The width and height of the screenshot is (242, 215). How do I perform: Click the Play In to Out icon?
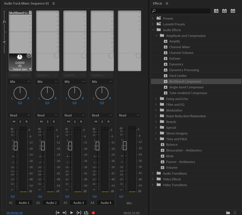tap(79, 213)
